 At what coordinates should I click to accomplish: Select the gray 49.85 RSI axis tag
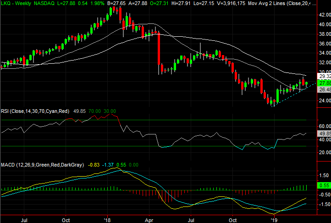point(324,134)
